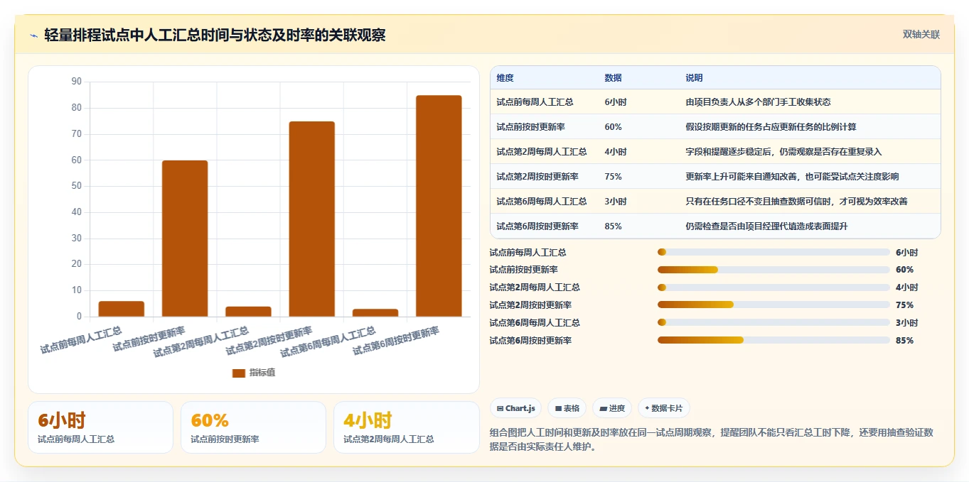
Task: Click description starting 更新率上升可能来自通知改善
Action: click(x=792, y=177)
